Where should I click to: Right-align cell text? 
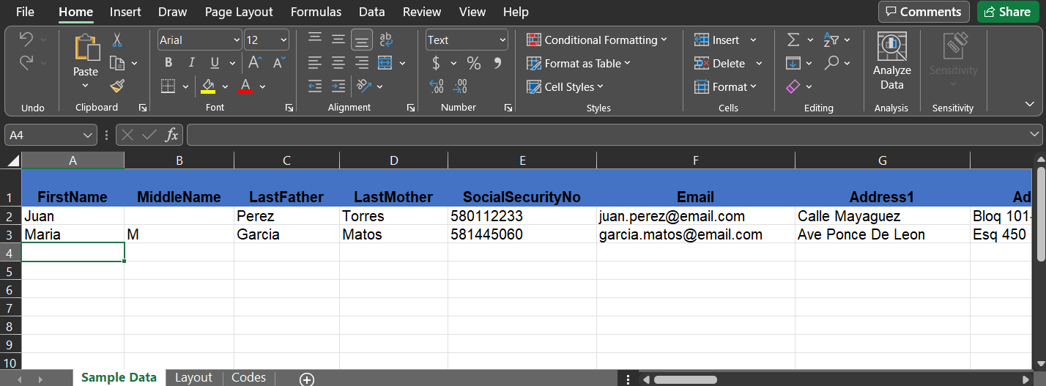pos(362,63)
